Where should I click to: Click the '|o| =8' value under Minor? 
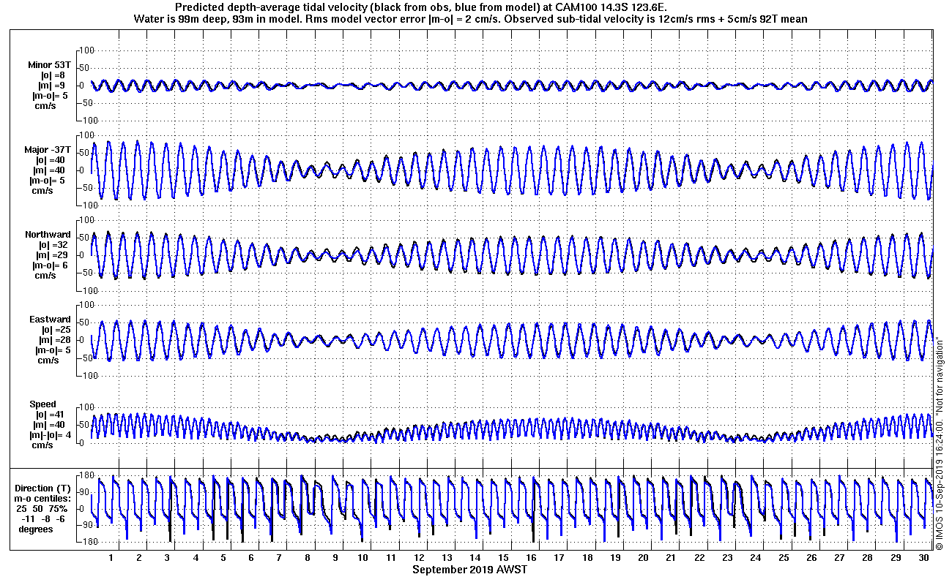[52, 75]
